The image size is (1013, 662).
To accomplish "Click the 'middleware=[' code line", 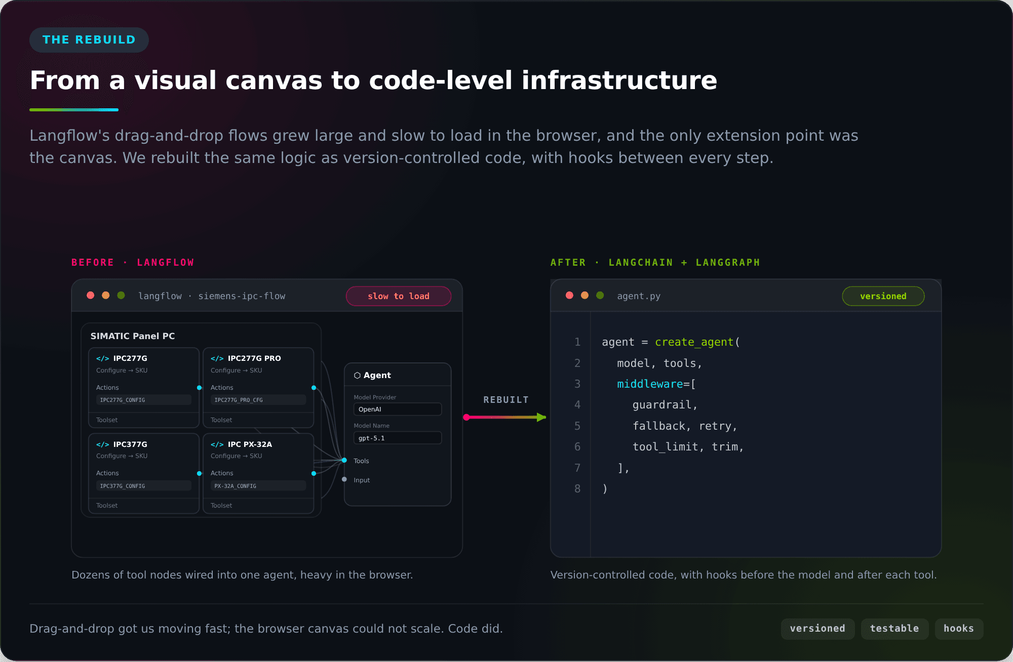I will [x=656, y=384].
